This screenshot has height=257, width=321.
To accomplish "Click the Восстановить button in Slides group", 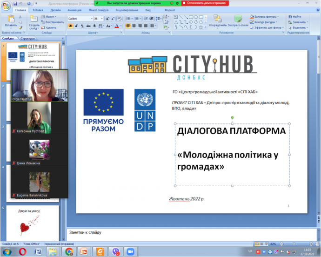I will [x=52, y=22].
